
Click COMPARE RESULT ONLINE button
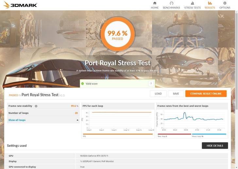coord(206,94)
